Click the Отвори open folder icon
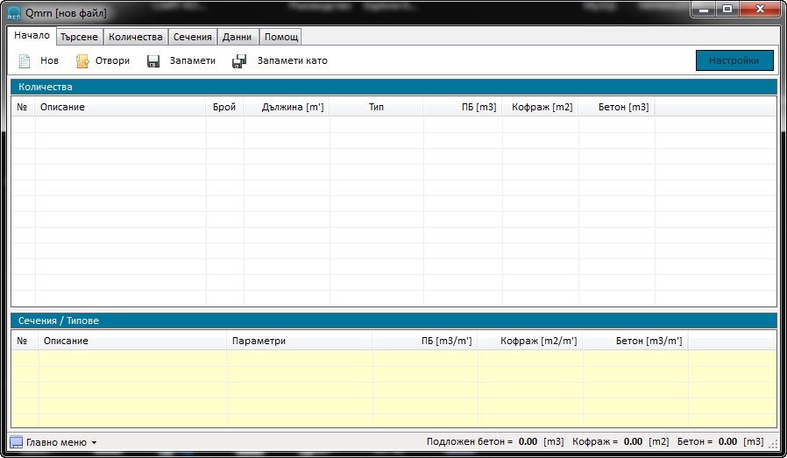Viewport: 787px width, 458px height. click(82, 61)
